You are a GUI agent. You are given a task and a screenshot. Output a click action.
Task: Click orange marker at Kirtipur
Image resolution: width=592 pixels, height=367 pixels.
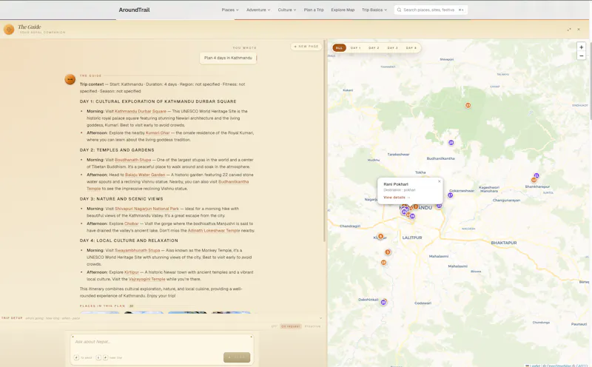[380, 236]
